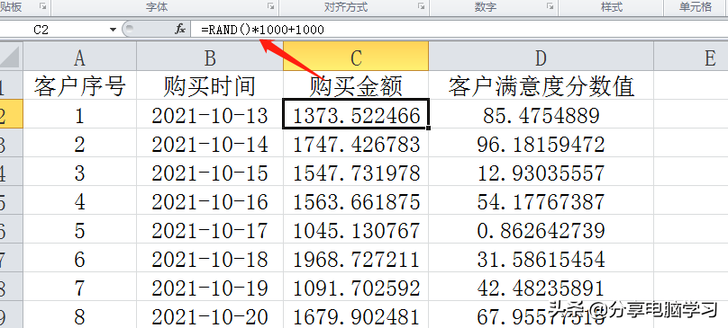Select the cell 2021-10-14
The width and height of the screenshot is (728, 328).
click(x=210, y=144)
